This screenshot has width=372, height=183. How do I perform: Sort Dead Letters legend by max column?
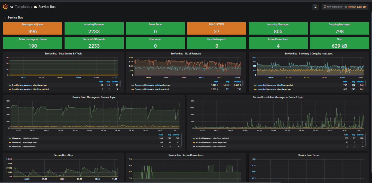101,81
